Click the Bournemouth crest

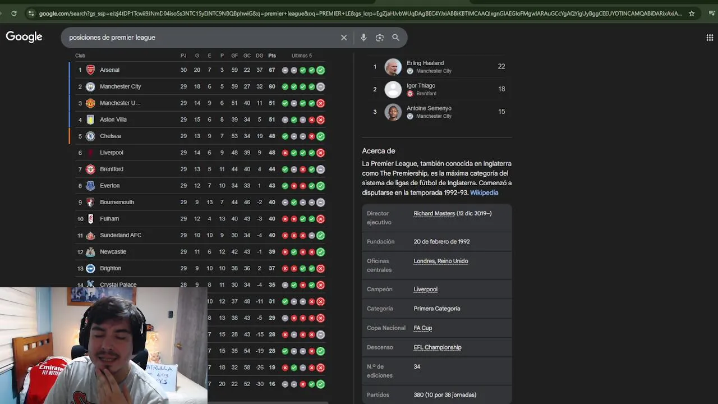90,202
